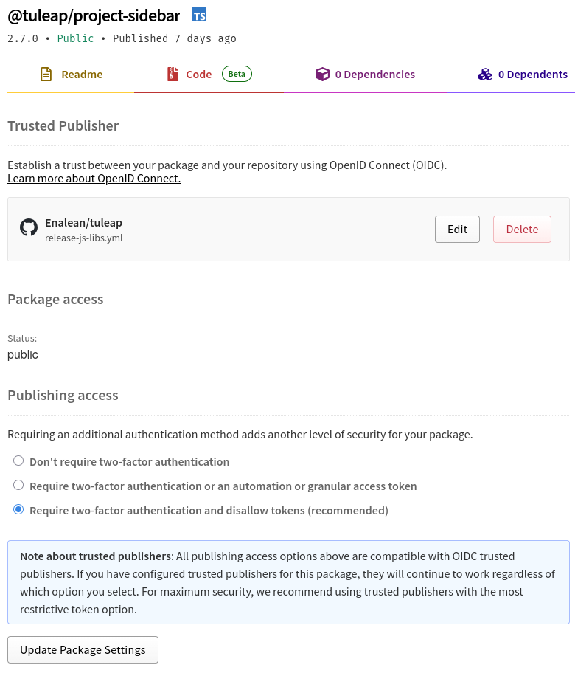Click the red Code archive icon
Screen dimensions: 575x679
(x=173, y=75)
